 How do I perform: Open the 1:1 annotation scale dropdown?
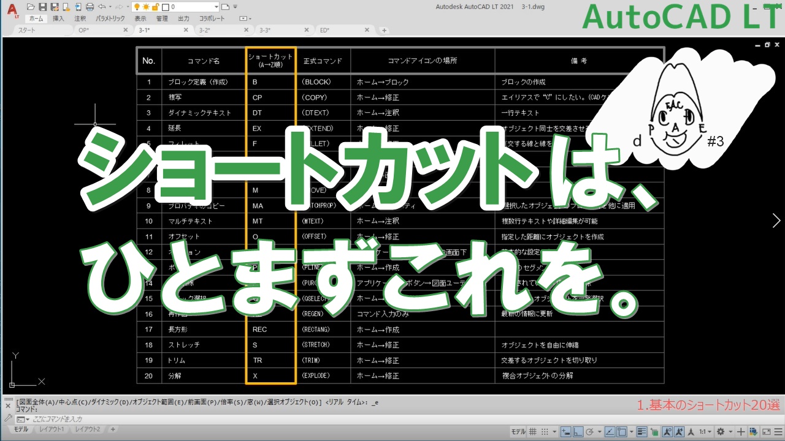pos(710,431)
